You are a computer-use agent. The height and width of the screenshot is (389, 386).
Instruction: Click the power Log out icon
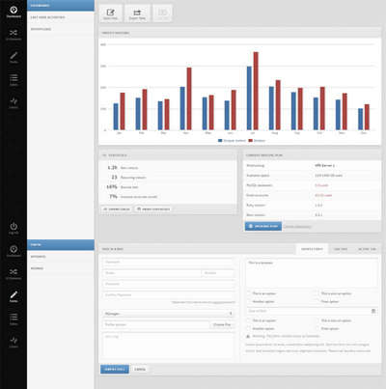14,228
